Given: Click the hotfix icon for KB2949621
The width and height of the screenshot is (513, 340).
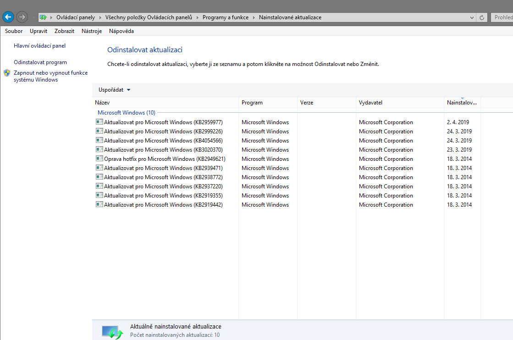Looking at the screenshot, I should pos(99,159).
